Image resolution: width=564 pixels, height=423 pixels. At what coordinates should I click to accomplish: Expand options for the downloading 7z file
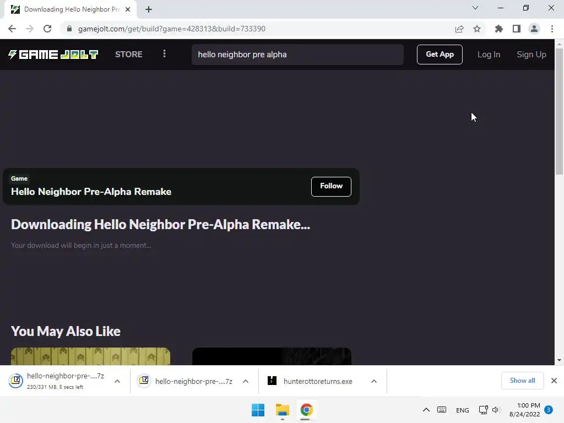pyautogui.click(x=117, y=381)
